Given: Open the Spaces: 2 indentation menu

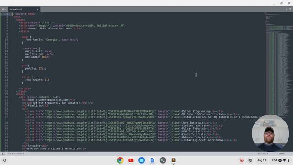Looking at the screenshot, I should coord(263,154).
